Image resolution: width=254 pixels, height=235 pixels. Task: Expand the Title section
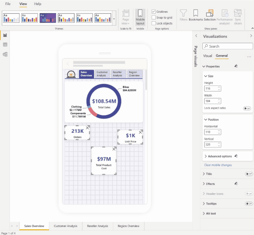(204, 174)
